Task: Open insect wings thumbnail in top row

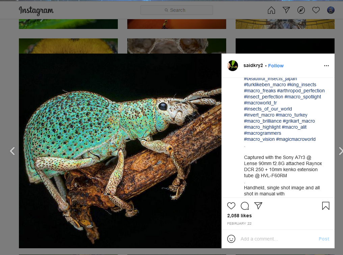Action: (285, 24)
